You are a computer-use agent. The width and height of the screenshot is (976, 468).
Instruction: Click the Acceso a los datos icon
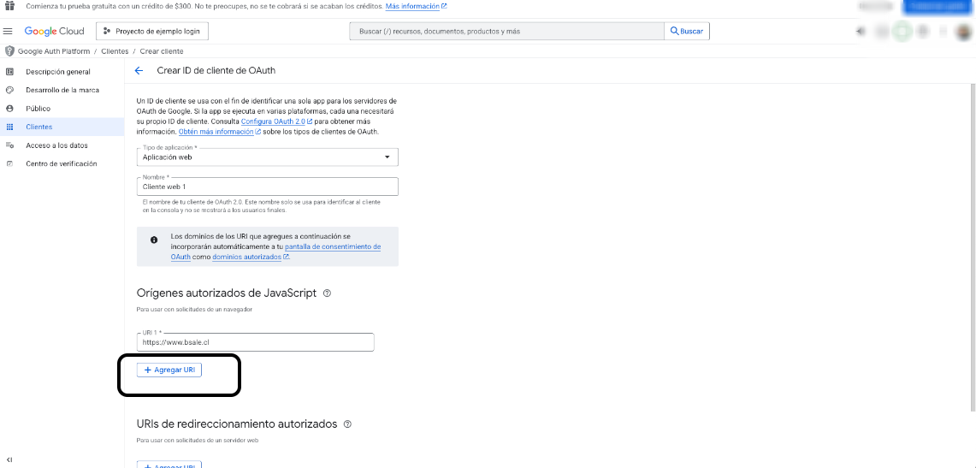tap(9, 145)
